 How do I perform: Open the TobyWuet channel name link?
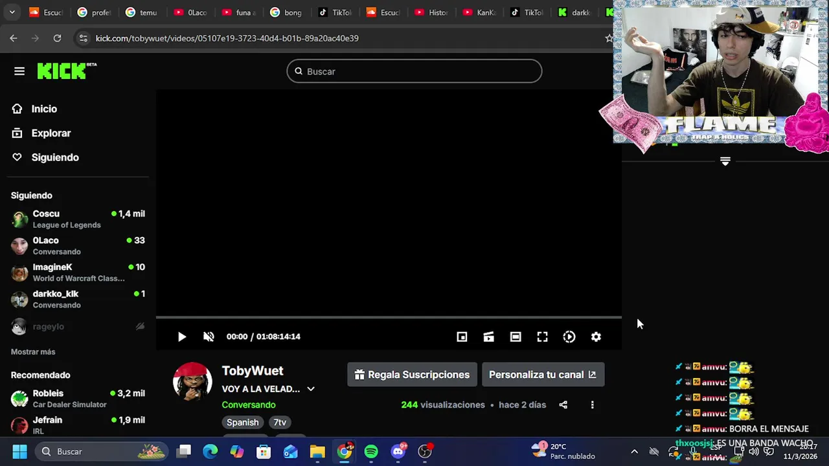(253, 371)
